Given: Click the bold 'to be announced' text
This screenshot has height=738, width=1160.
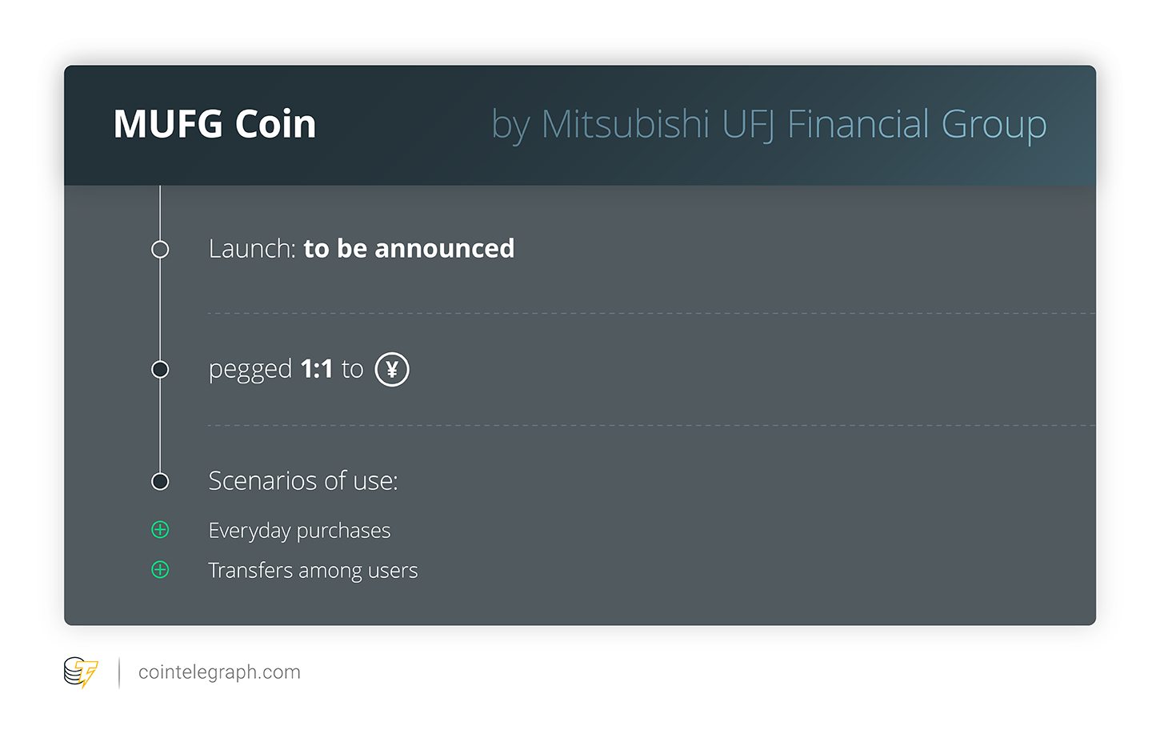Looking at the screenshot, I should 409,249.
